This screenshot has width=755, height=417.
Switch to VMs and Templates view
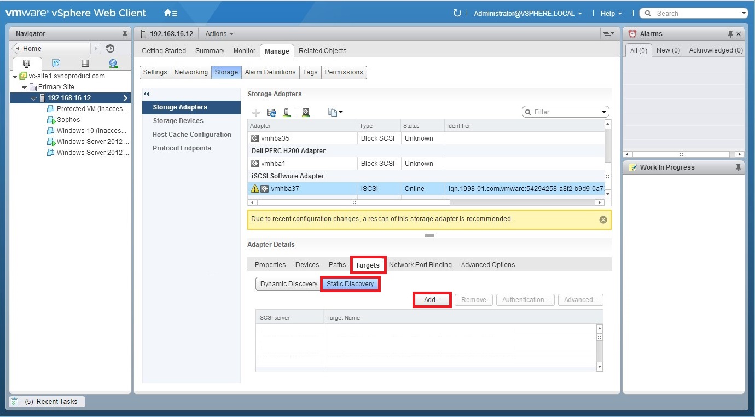(x=56, y=63)
